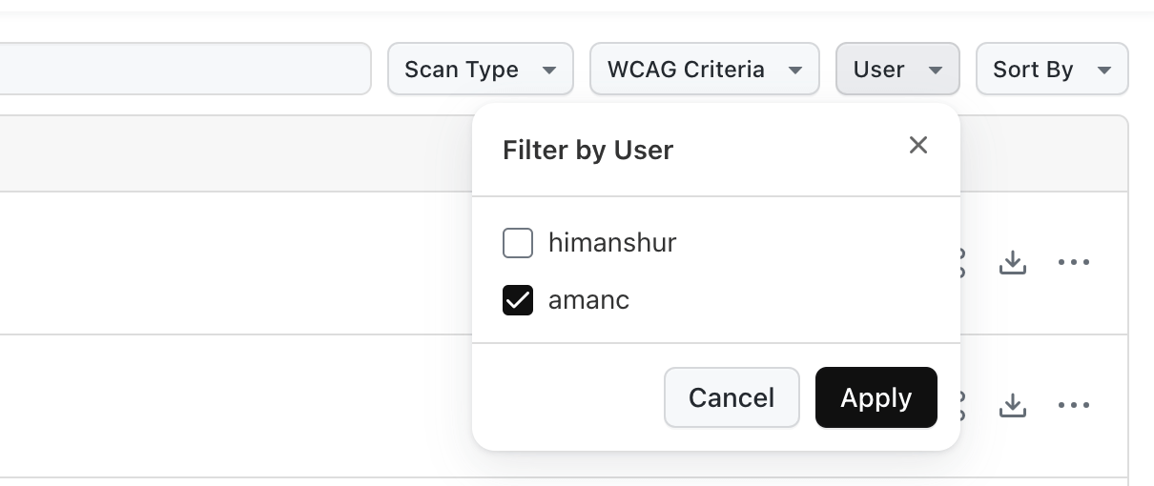
Task: Close the Filter by User popup
Action: [x=918, y=145]
